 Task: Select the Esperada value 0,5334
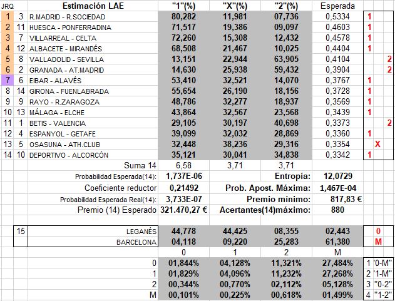(x=337, y=17)
